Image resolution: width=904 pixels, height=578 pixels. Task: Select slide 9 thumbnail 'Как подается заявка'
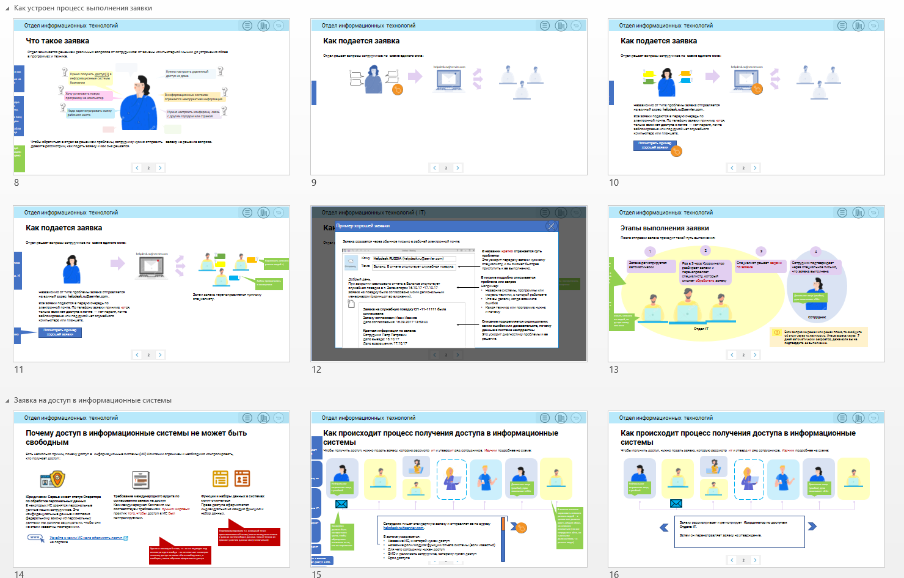point(449,97)
